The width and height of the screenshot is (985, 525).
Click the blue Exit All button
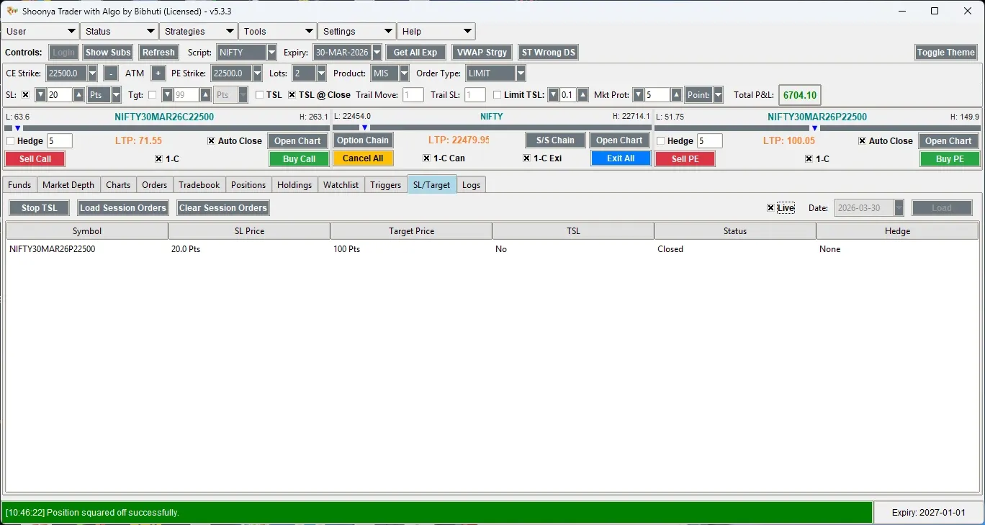tap(621, 158)
